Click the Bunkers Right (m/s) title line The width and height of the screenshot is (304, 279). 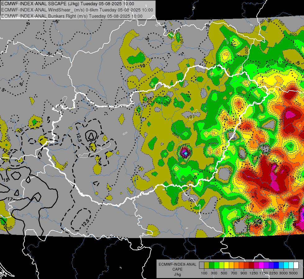tap(72, 16)
